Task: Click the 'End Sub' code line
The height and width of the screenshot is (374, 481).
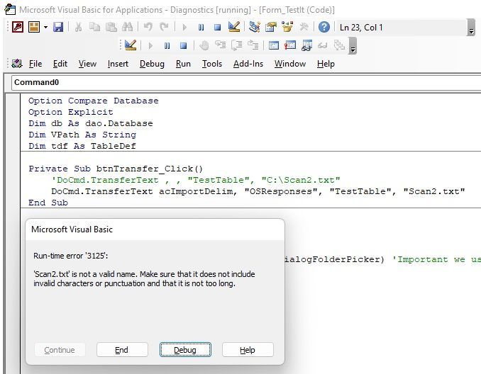Action: point(48,203)
